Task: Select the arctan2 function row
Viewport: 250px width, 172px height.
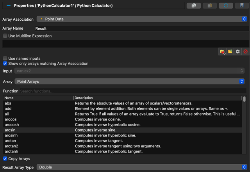Action: [122, 146]
